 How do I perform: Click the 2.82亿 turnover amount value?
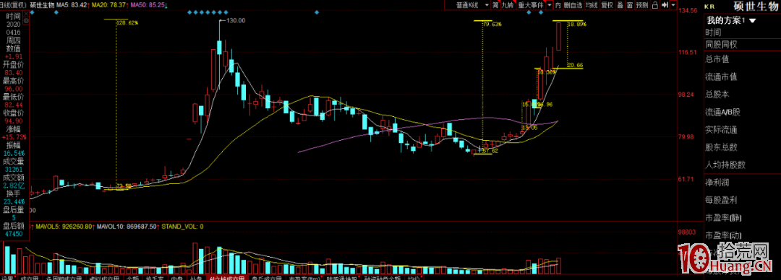click(x=14, y=185)
